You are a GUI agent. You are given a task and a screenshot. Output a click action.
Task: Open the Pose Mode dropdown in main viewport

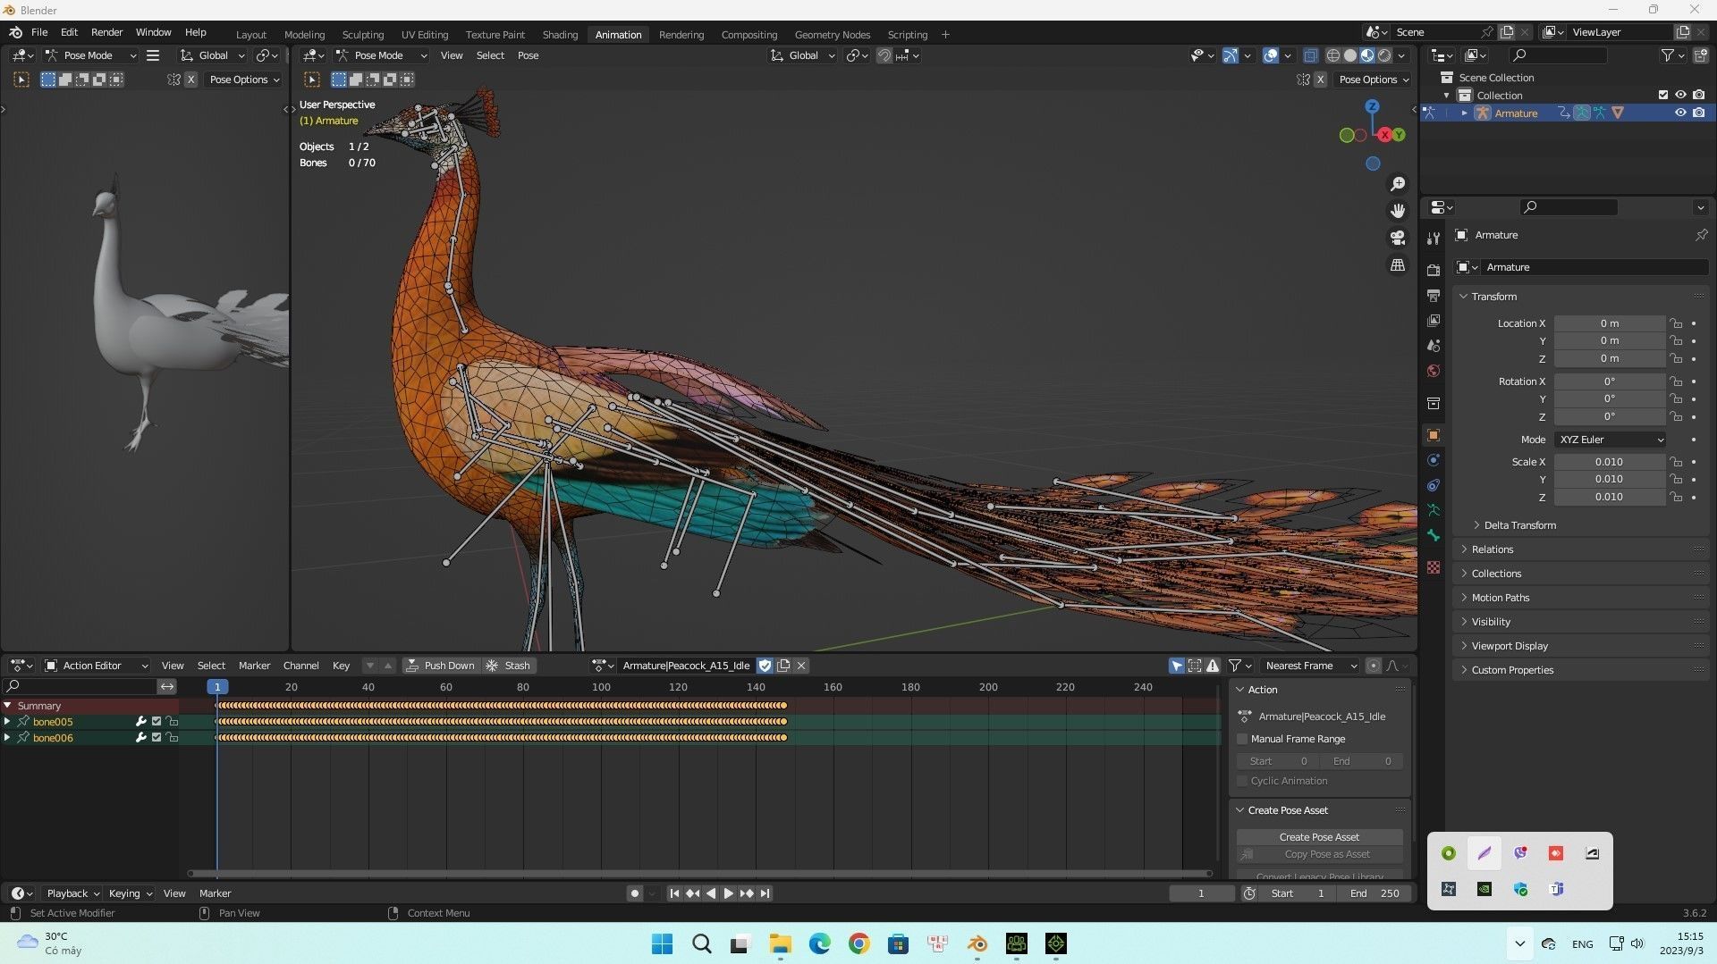pos(381,55)
